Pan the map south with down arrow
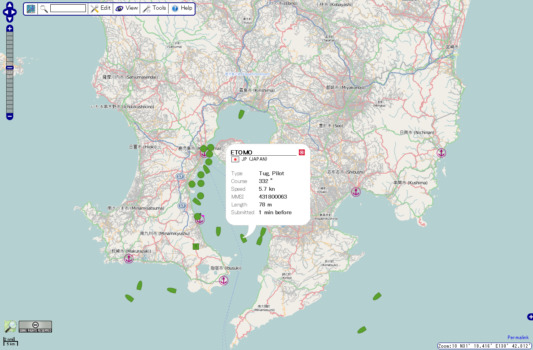Screen dimensions: 533x350 pos(10,19)
